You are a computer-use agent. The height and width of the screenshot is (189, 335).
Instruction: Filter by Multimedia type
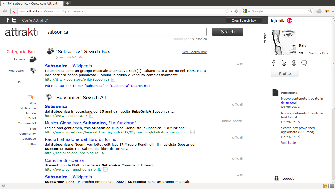coord(28,108)
